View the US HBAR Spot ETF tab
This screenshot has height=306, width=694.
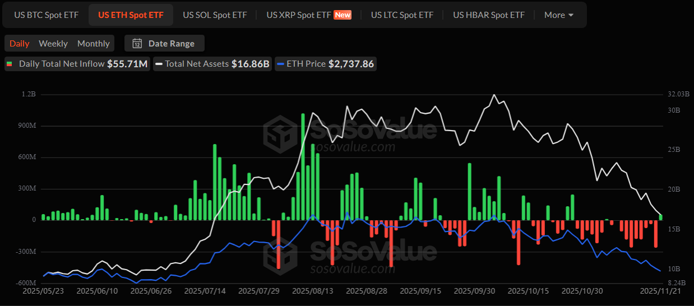[x=489, y=15]
